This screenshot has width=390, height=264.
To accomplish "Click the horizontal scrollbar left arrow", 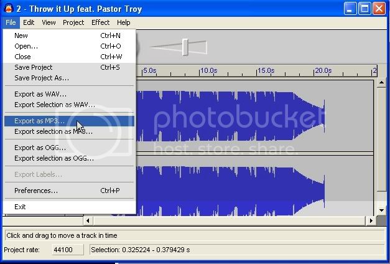I will [88, 220].
